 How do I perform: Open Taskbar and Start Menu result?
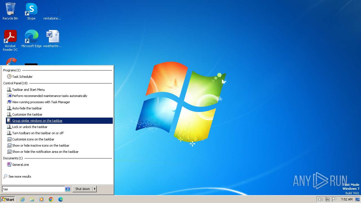click(60, 90)
